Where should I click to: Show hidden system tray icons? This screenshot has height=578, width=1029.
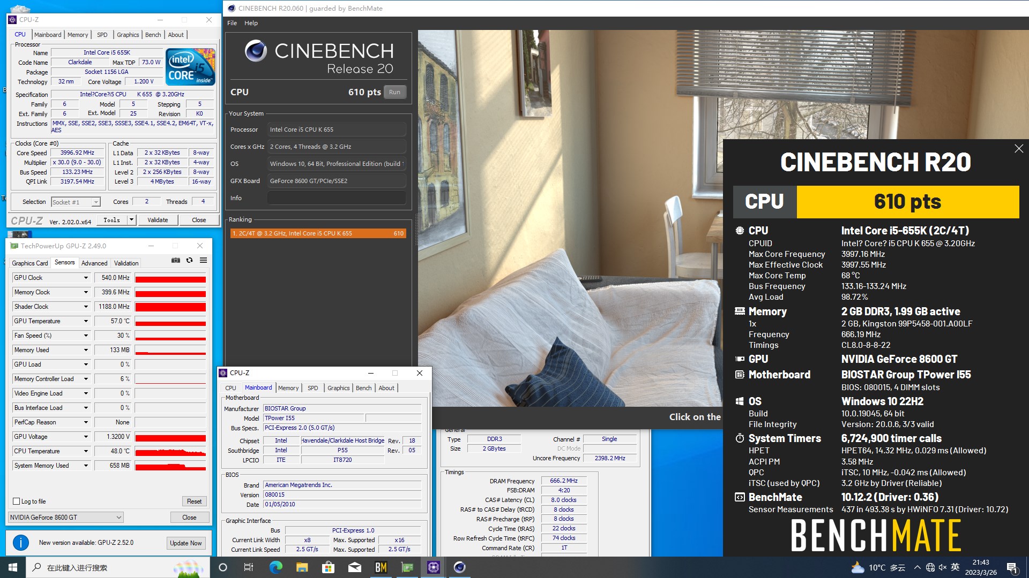click(918, 567)
